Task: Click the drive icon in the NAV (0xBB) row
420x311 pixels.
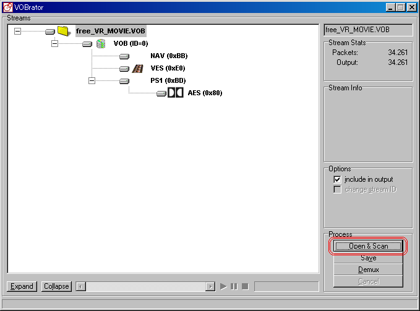Action: point(124,56)
